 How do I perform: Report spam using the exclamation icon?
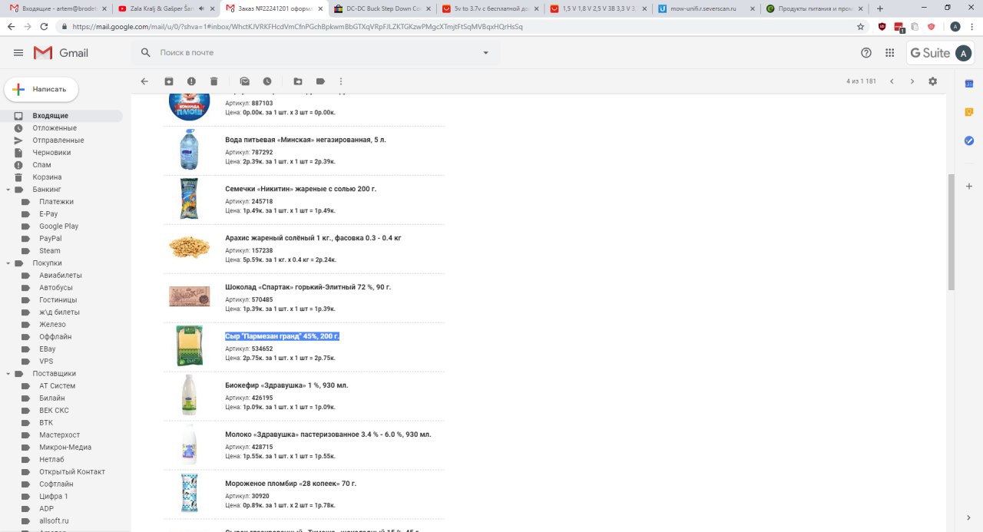pos(191,81)
